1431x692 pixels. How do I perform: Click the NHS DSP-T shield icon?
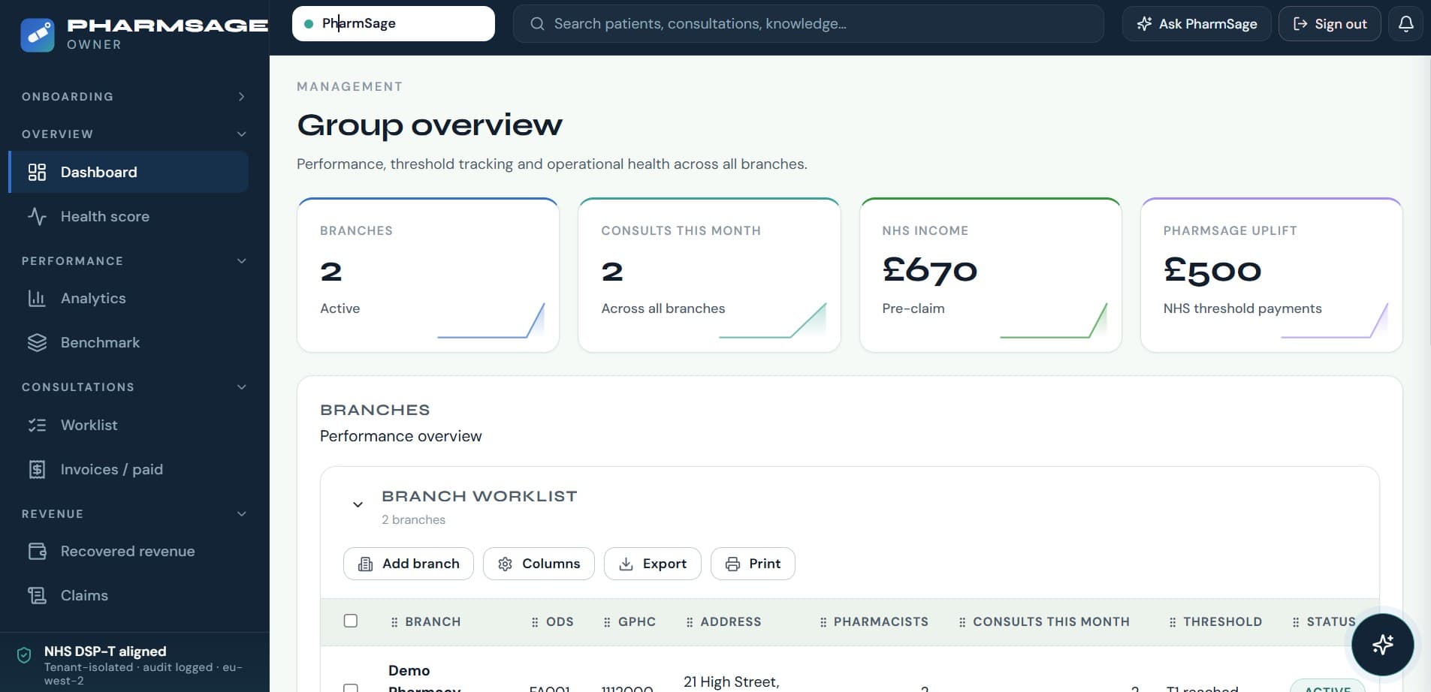pyautogui.click(x=24, y=655)
